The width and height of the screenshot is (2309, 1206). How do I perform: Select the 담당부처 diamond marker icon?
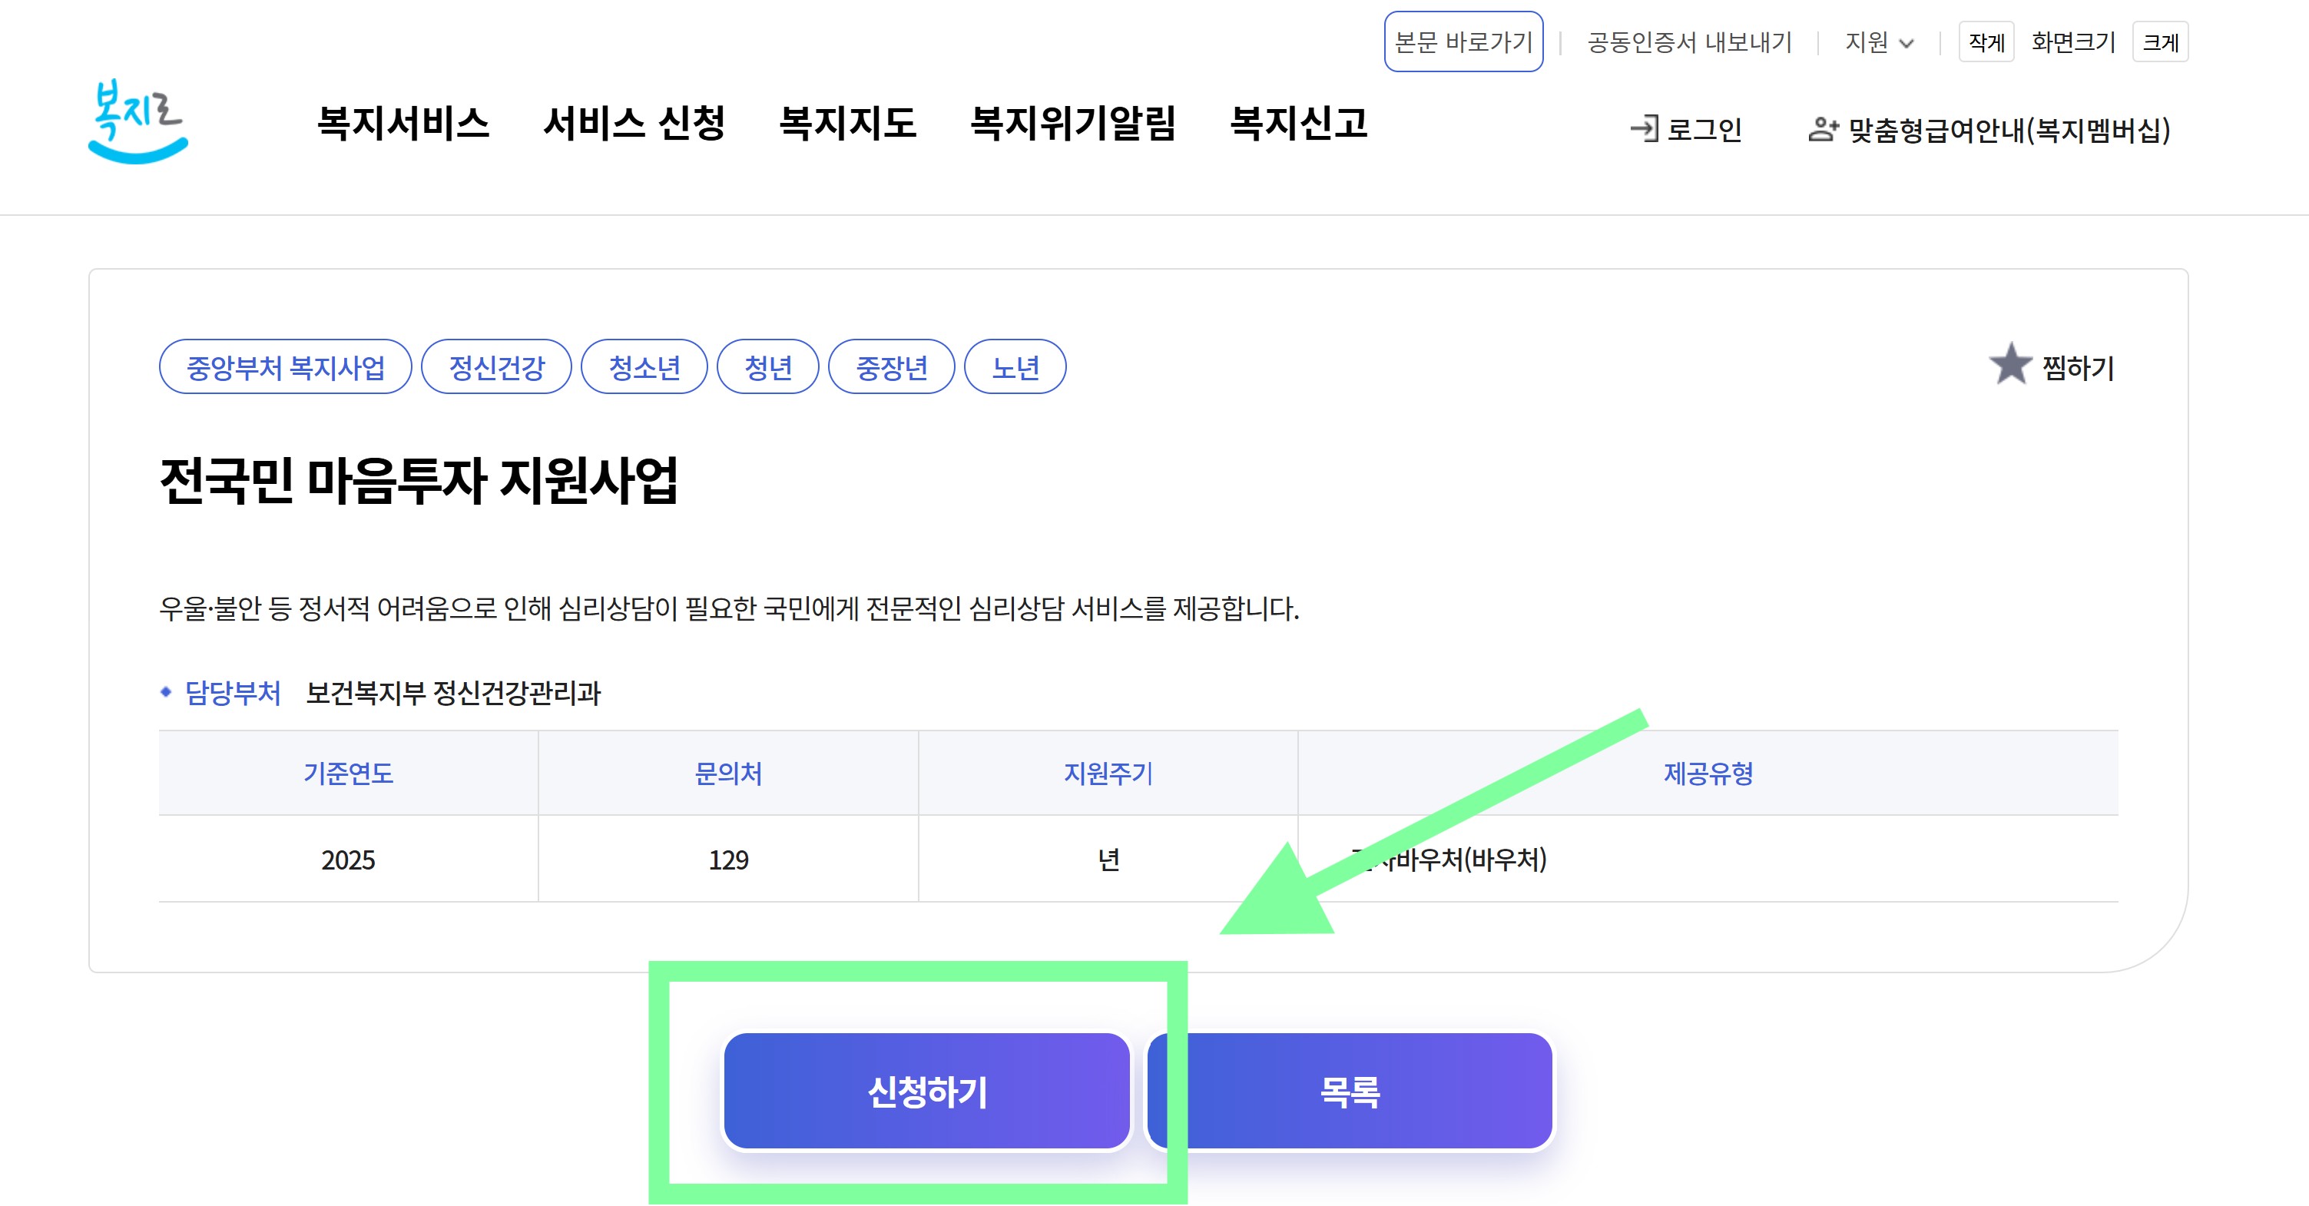(x=165, y=692)
